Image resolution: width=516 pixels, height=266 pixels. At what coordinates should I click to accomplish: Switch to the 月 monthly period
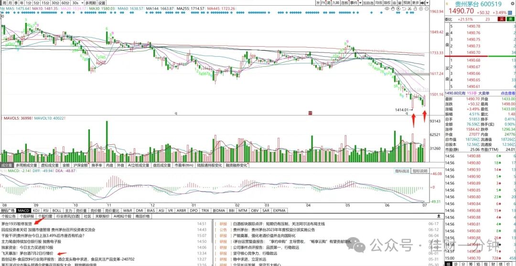click(x=10, y=3)
